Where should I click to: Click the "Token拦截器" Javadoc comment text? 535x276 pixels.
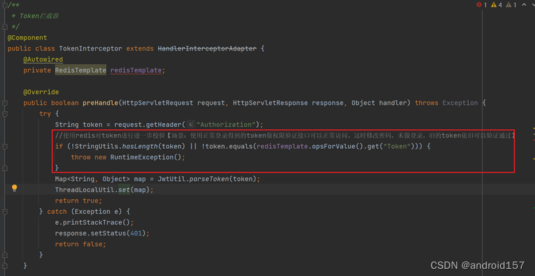pyautogui.click(x=39, y=16)
